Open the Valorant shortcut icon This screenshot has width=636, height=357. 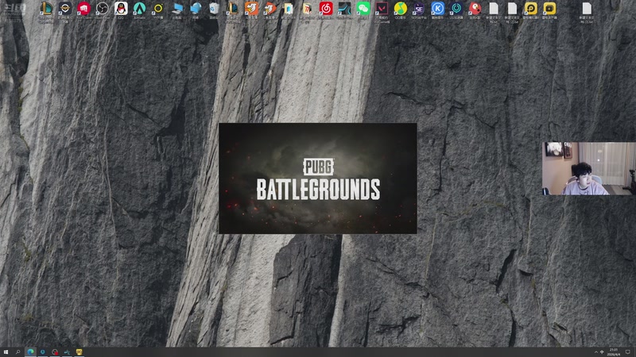382,9
